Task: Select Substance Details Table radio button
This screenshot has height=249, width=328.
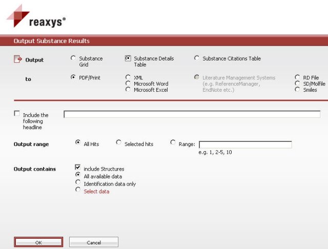Action: coord(128,58)
